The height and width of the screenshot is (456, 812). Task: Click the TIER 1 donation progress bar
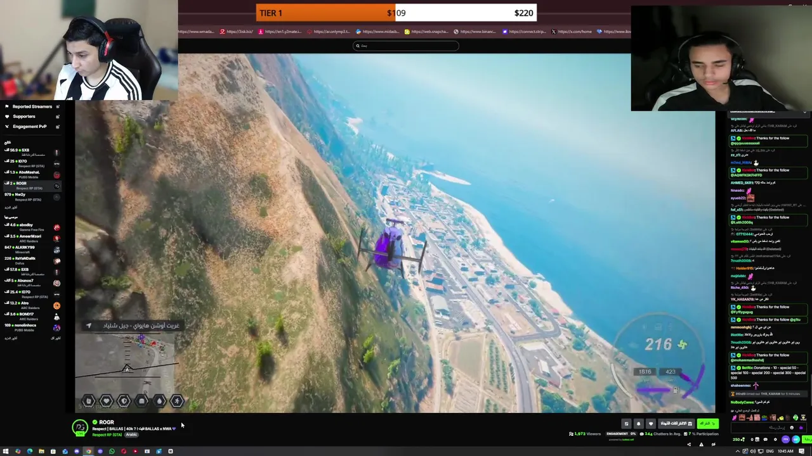point(396,13)
